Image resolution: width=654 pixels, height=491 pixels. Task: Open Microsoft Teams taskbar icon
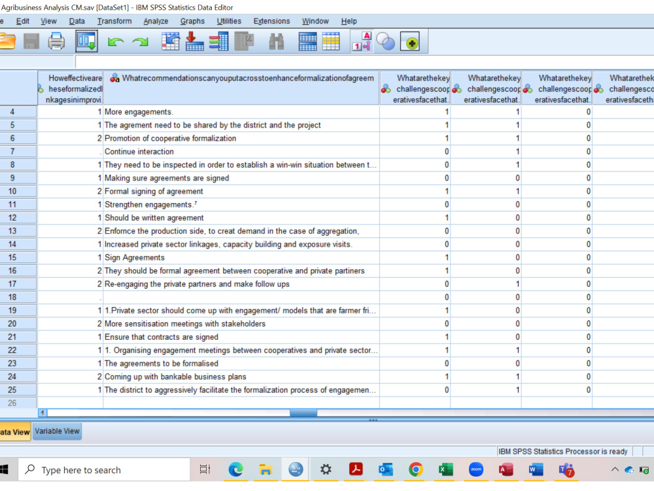tap(566, 470)
